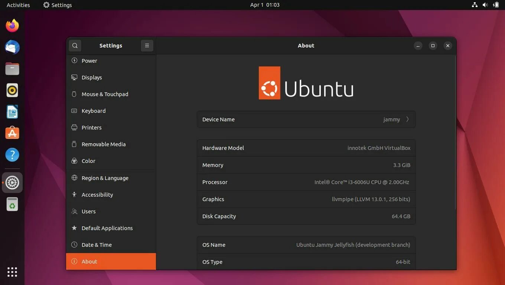The image size is (505, 285).
Task: Click the battery icon in top bar
Action: point(496,5)
